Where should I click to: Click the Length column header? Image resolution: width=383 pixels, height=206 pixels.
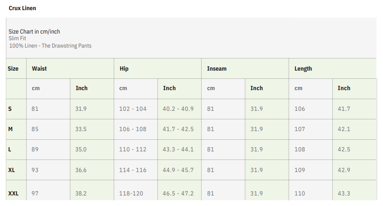303,69
